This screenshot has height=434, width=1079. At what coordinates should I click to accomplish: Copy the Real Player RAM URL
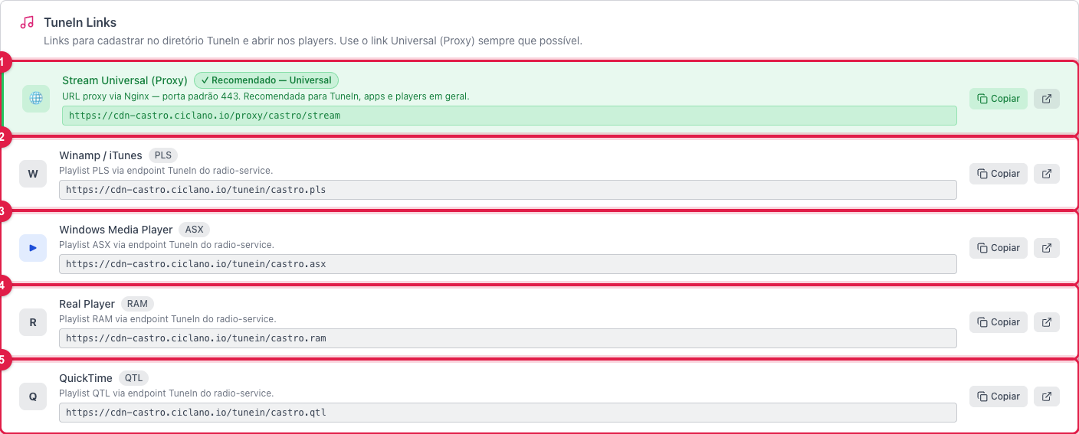tap(999, 322)
